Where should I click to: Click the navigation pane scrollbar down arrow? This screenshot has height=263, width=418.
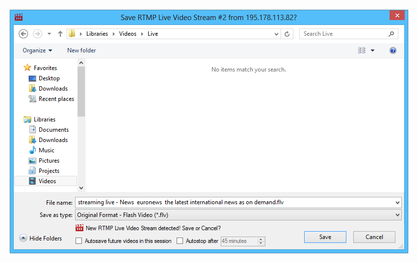(81, 188)
